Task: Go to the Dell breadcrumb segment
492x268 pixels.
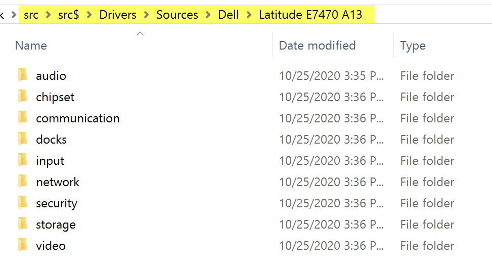Action: 229,15
